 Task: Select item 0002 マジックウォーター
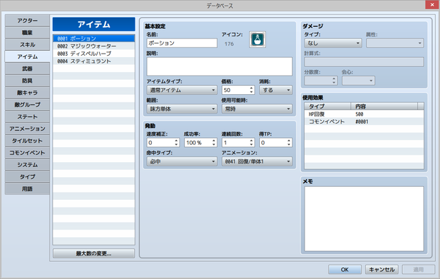point(93,46)
